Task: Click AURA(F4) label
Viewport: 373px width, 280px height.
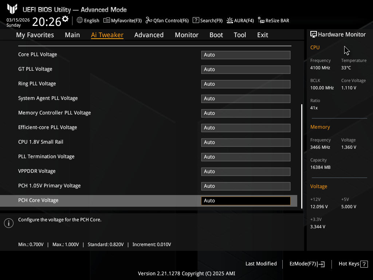Action: pos(244,21)
